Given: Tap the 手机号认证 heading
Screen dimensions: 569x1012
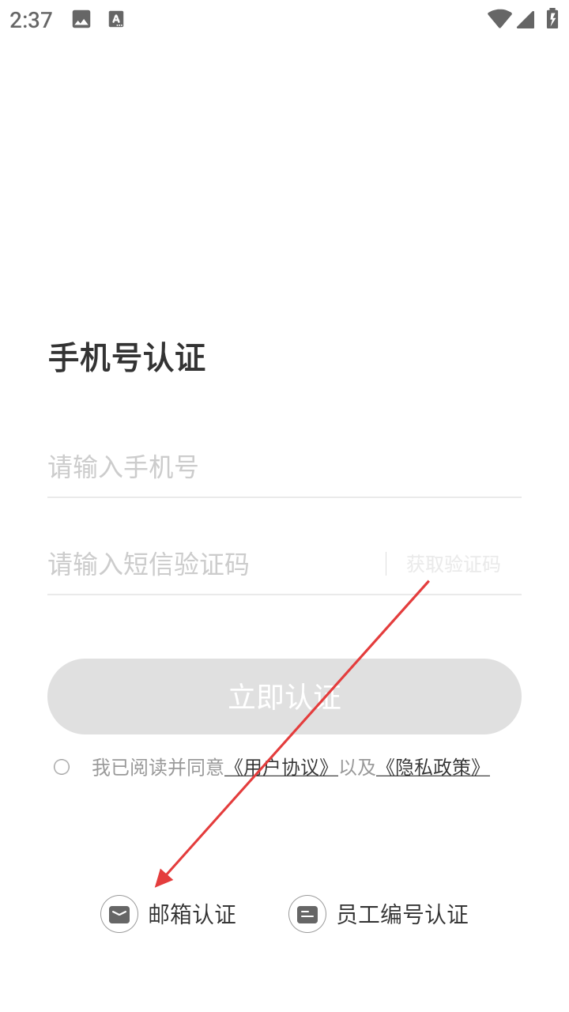Looking at the screenshot, I should pos(127,358).
